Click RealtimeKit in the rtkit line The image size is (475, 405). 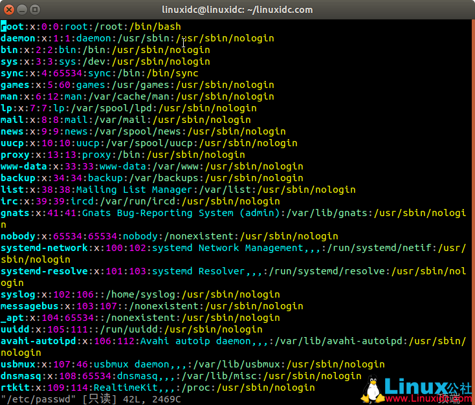pos(126,388)
